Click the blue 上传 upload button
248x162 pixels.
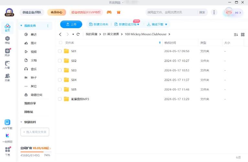[71, 24]
